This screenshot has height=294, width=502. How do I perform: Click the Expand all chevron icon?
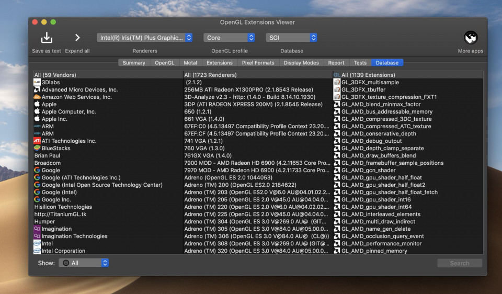[77, 38]
